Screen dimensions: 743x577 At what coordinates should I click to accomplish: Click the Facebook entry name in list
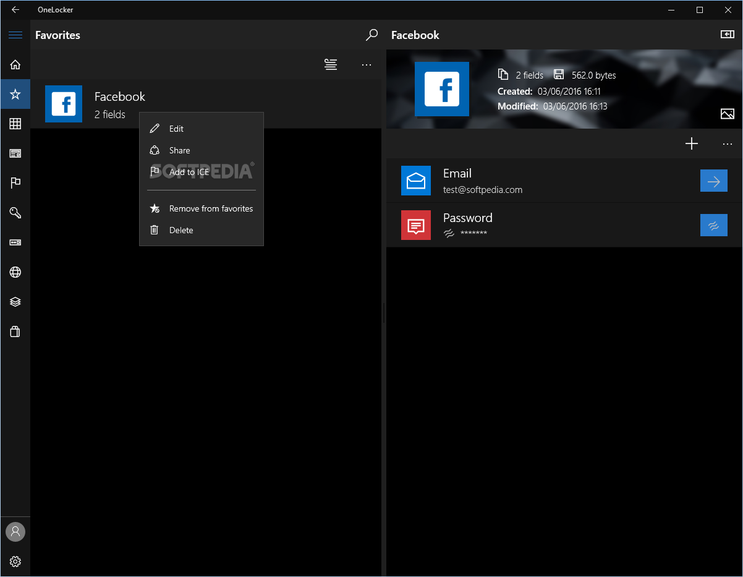coord(120,96)
